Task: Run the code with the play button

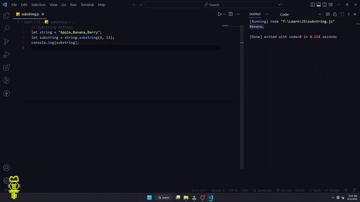Action: (x=220, y=14)
